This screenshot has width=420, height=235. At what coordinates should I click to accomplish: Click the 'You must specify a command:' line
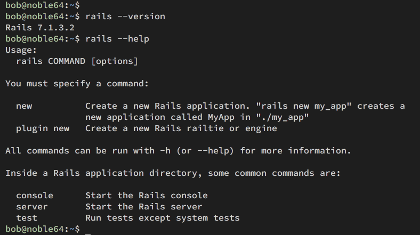click(x=77, y=84)
